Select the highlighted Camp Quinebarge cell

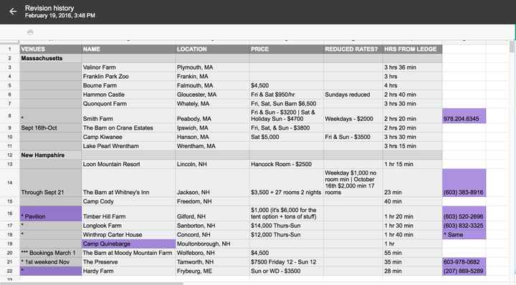(128, 244)
